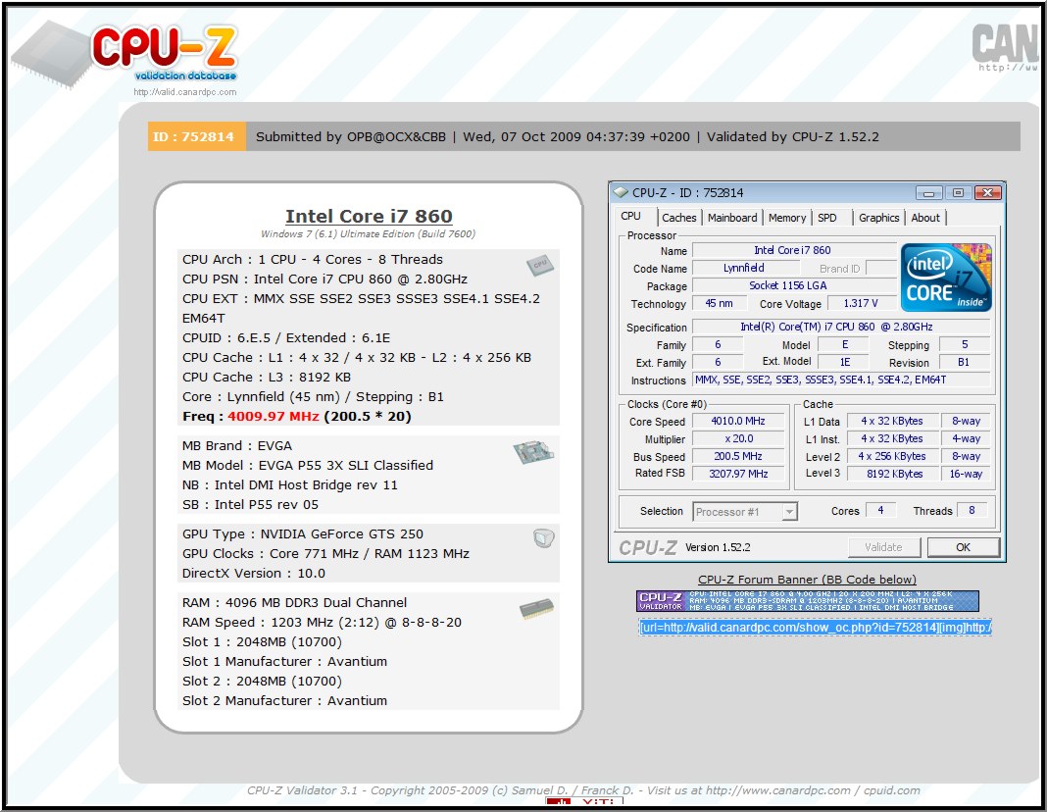1047x812 pixels.
Task: Click the MB Model : EVGA P55 3X SLI Classified line
Action: (308, 465)
